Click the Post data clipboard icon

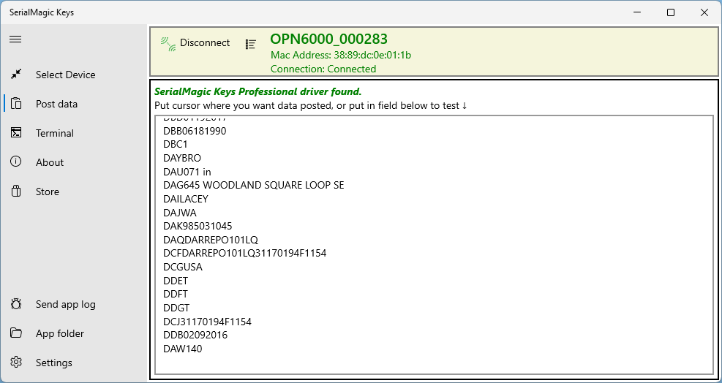[16, 104]
